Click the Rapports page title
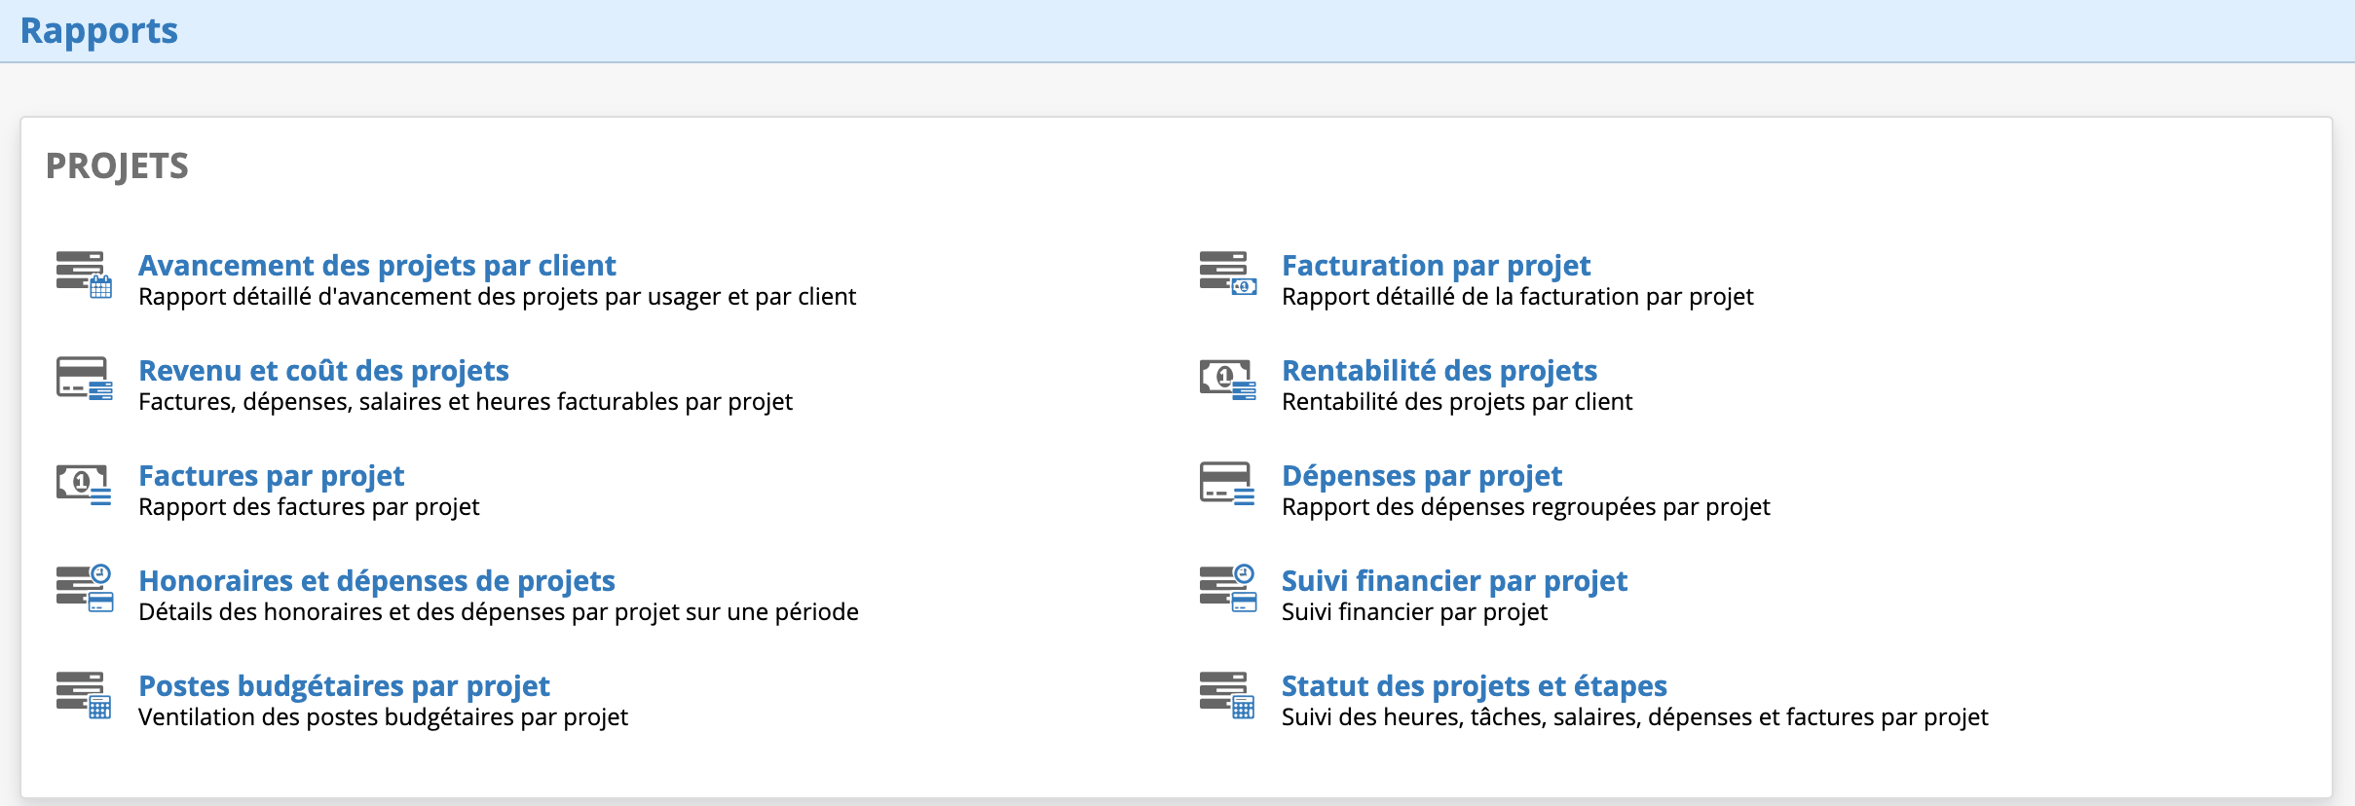Screen dimensions: 2355x806 pos(99,30)
